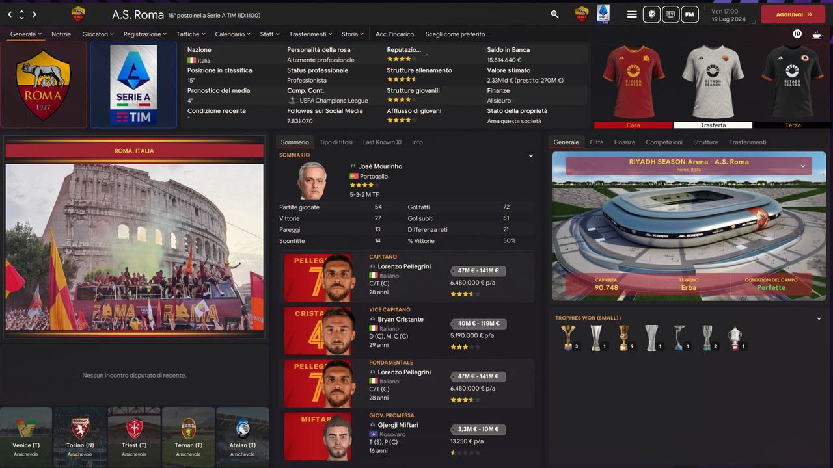Open the Finanze tab
Image resolution: width=833 pixels, height=468 pixels.
pos(624,142)
